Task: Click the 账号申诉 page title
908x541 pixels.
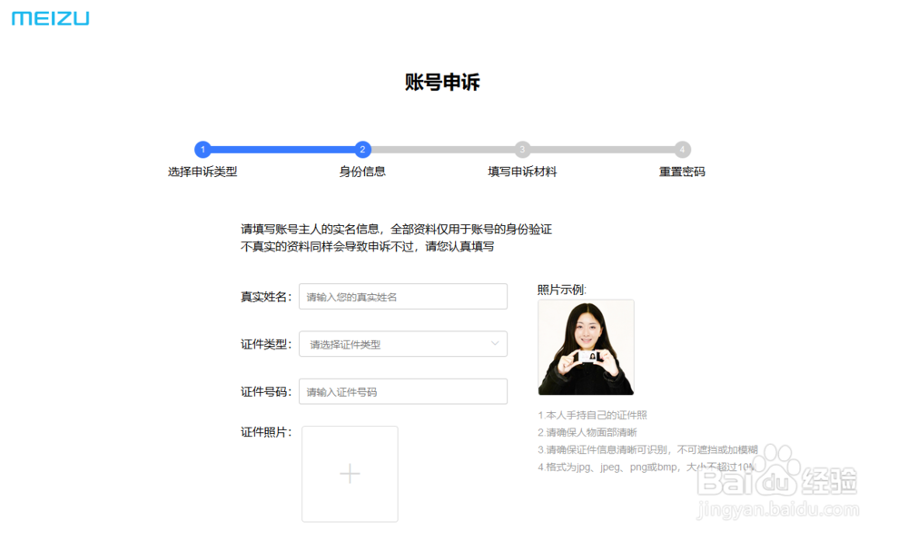Action: (444, 83)
